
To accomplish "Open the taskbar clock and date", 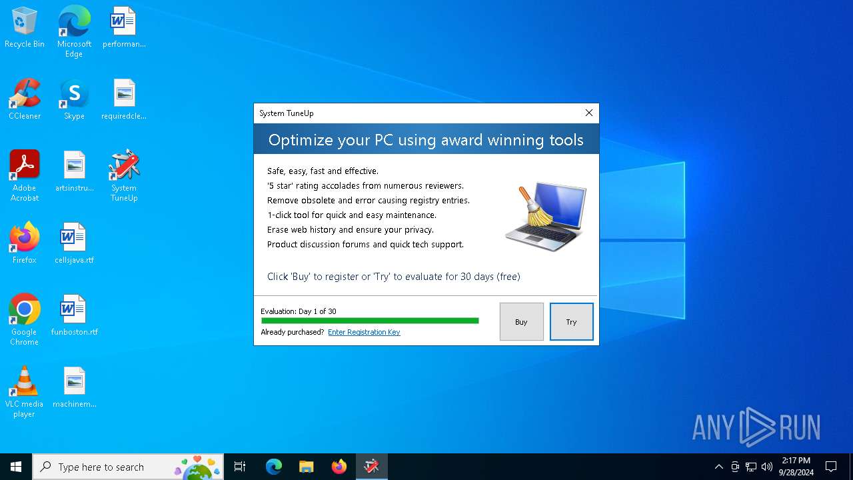I will pyautogui.click(x=796, y=467).
